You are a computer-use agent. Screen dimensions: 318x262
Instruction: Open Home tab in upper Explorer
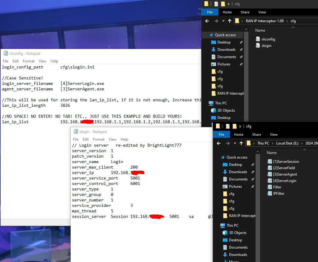[227, 12]
